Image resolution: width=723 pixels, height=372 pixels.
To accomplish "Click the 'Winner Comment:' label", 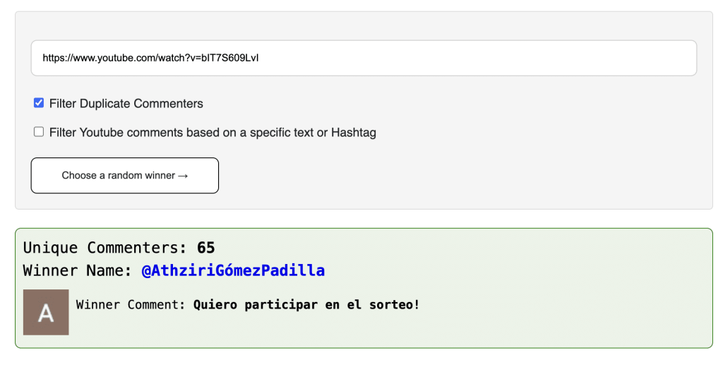I will point(131,305).
